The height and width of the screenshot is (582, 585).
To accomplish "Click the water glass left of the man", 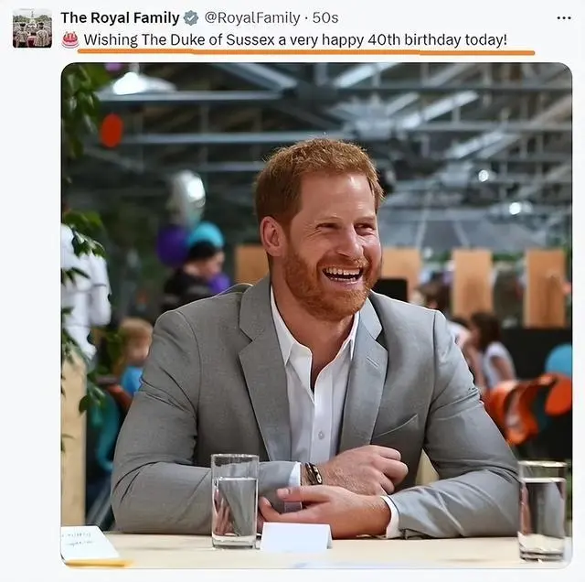I will pyautogui.click(x=235, y=499).
